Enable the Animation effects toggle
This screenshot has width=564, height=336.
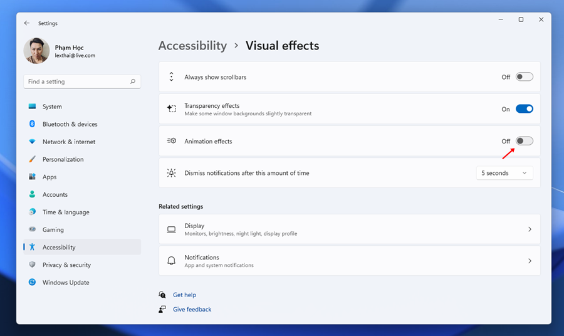pos(524,140)
